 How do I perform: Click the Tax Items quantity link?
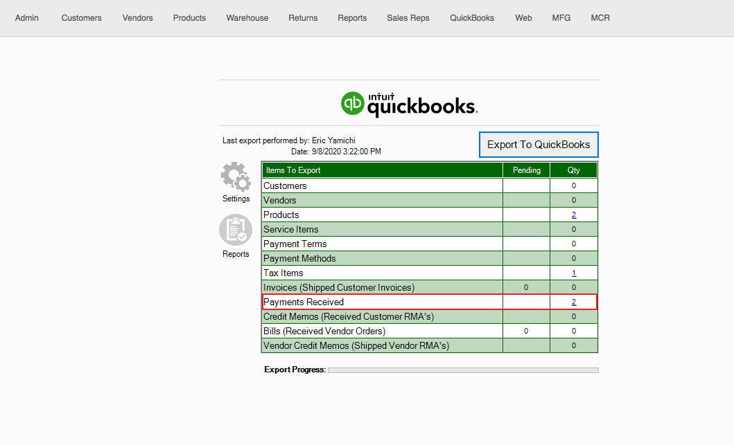(x=574, y=273)
